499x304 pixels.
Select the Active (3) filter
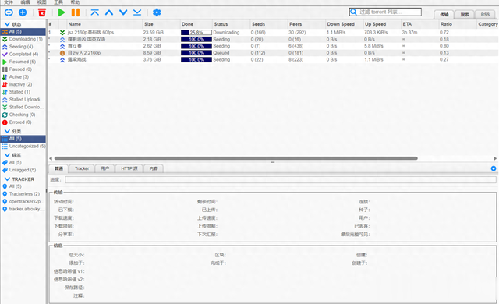click(23, 77)
